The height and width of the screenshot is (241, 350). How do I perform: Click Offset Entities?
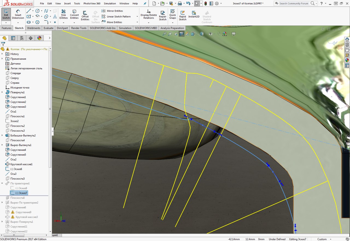85,16
